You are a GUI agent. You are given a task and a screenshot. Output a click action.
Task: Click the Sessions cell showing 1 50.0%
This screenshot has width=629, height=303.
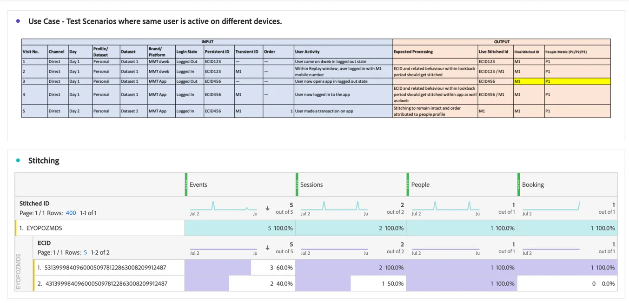tap(351, 283)
